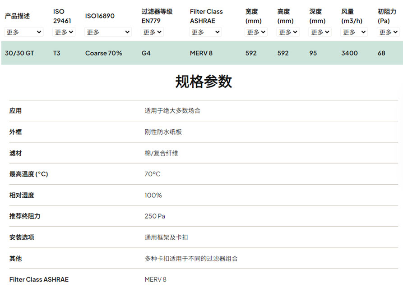The width and height of the screenshot is (403, 287).
Task: Open the ISO 29461 filter dropdown
Action: [64, 32]
